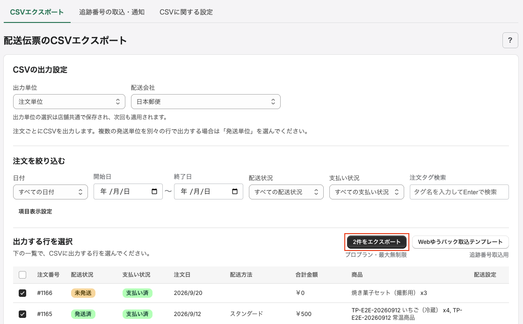
Task: Click プロプラン・最大無制限 text
Action: click(x=376, y=255)
